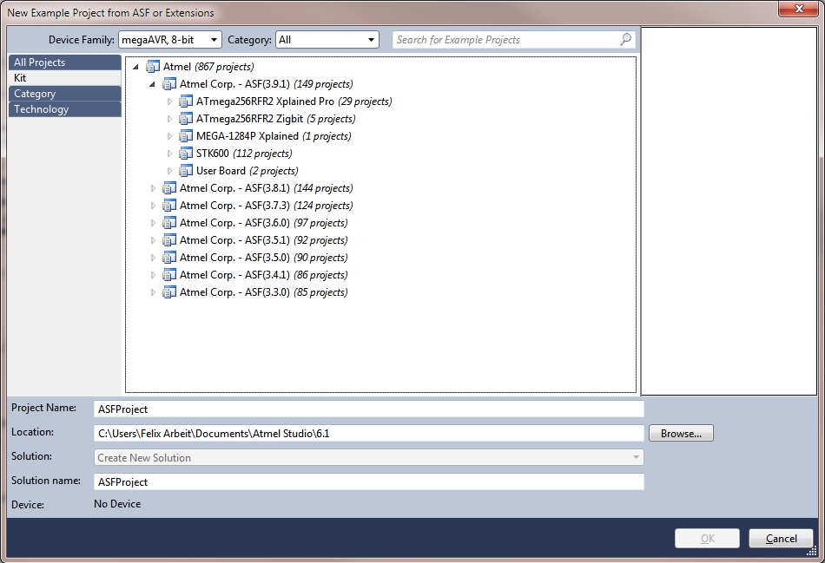Select 'MEGA-1284P Xplained (1 projects)' text
Screen dimensions: 825x563
click(274, 136)
